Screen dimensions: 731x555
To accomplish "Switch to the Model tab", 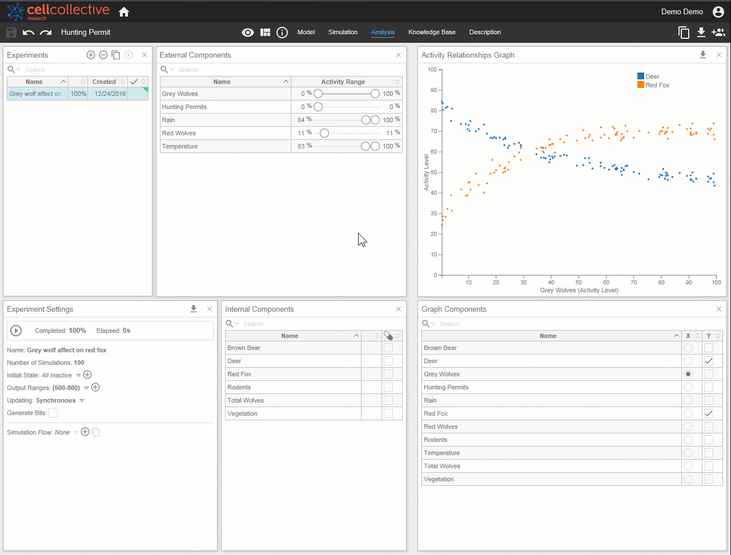I will pos(306,32).
